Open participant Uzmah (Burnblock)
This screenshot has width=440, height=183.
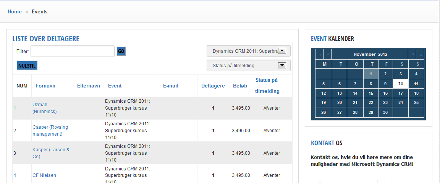coord(45,108)
